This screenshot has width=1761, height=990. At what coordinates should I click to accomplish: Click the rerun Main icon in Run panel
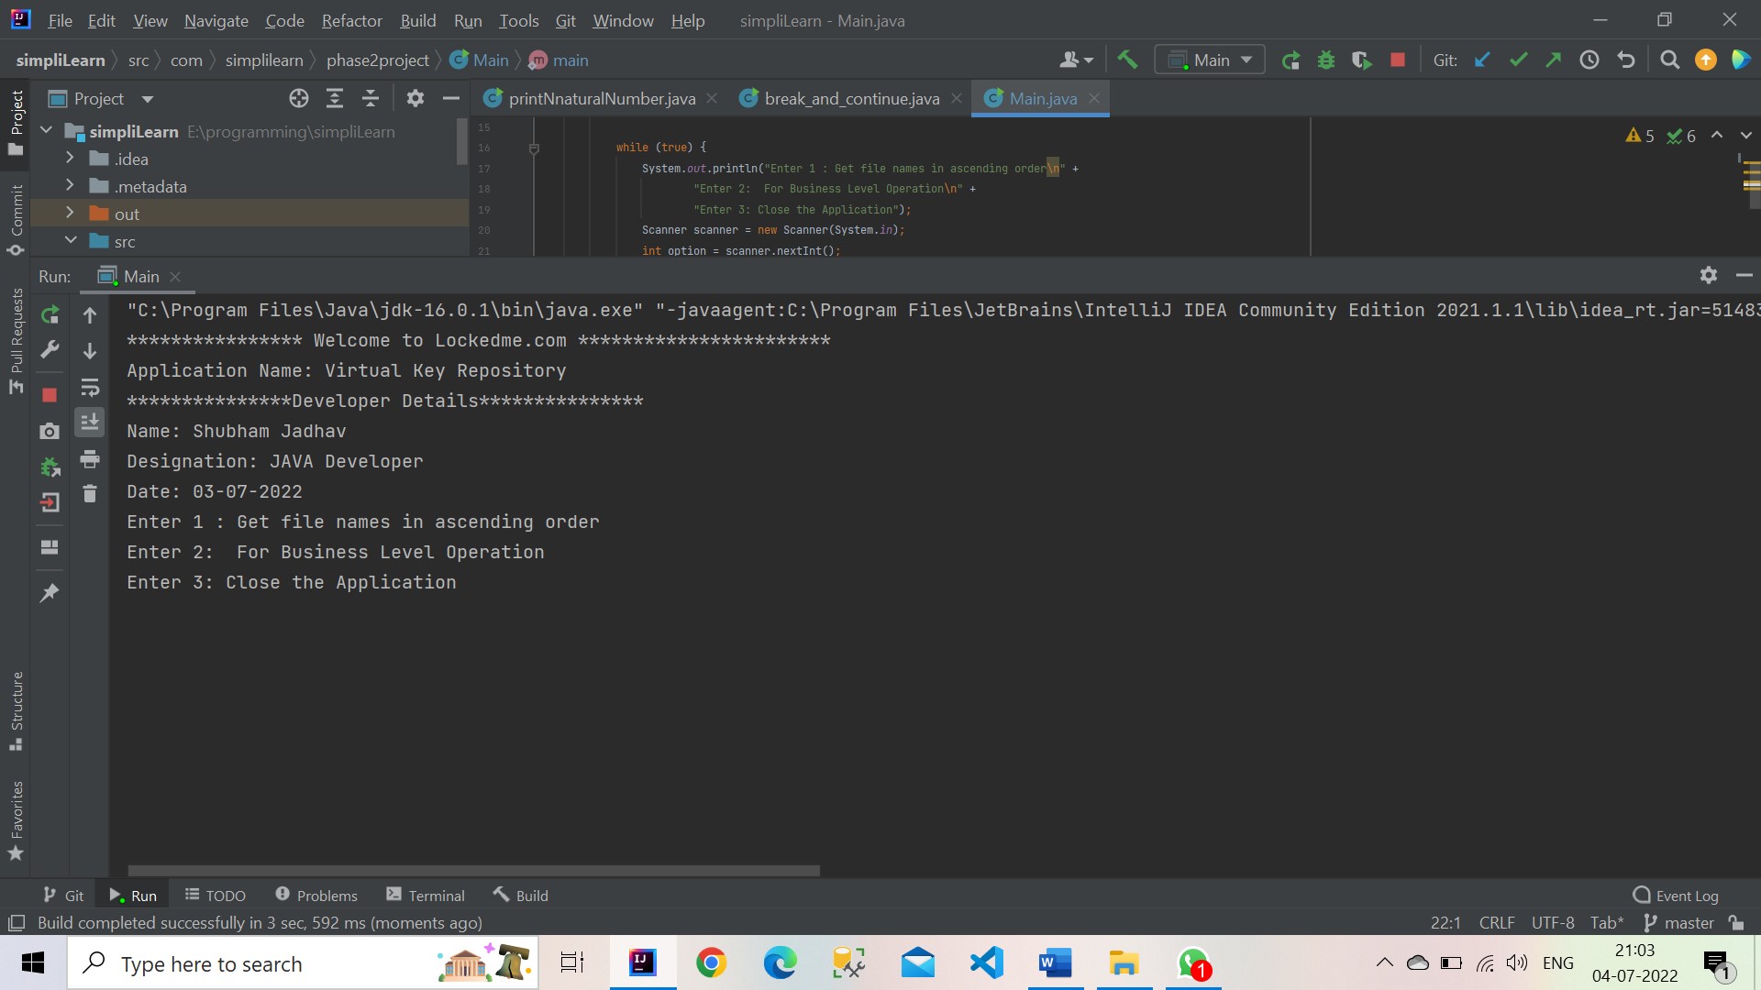pos(50,315)
